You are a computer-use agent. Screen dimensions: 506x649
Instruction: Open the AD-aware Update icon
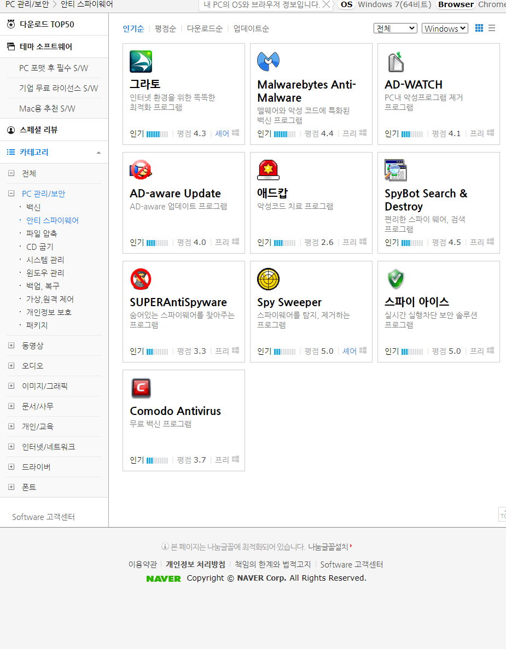(x=141, y=169)
